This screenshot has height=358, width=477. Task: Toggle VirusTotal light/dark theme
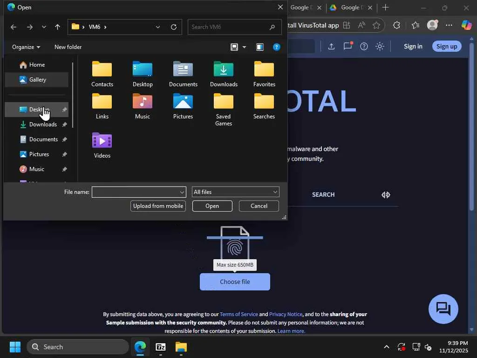point(380,46)
